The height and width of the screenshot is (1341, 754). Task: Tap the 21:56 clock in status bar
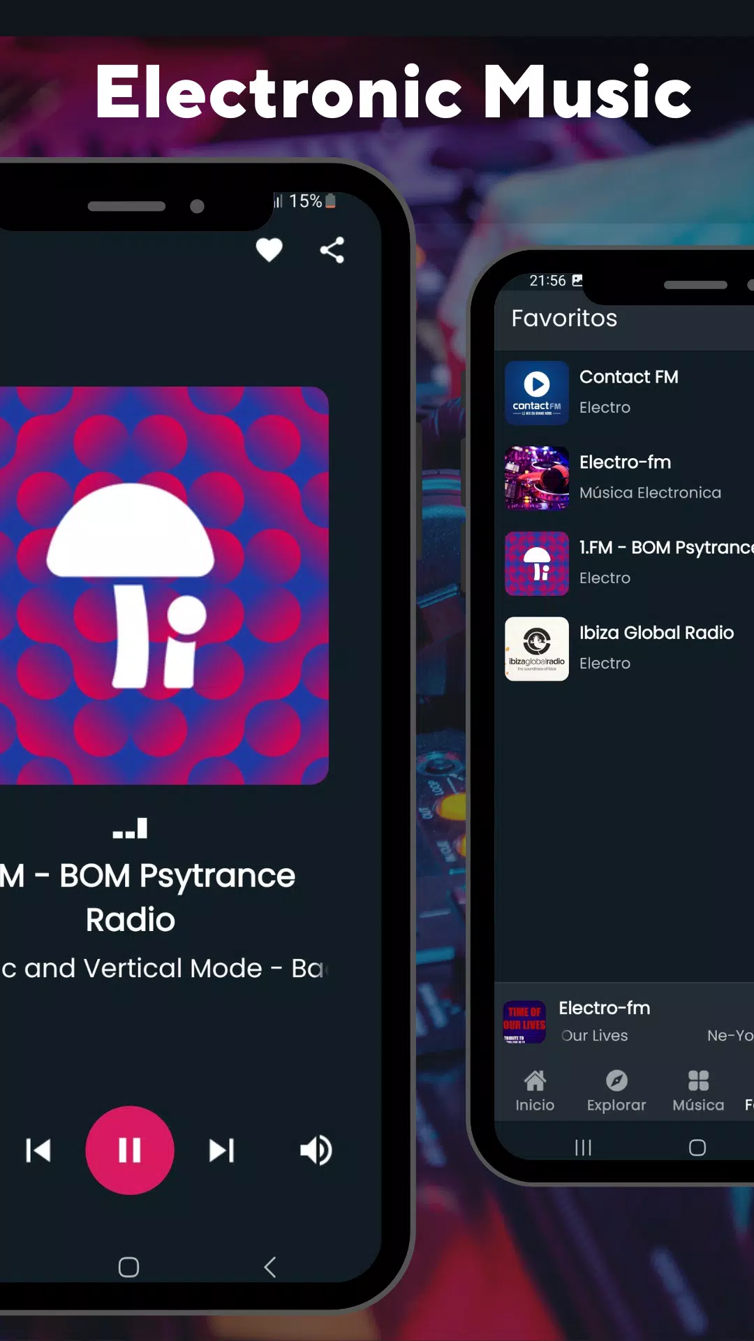547,281
